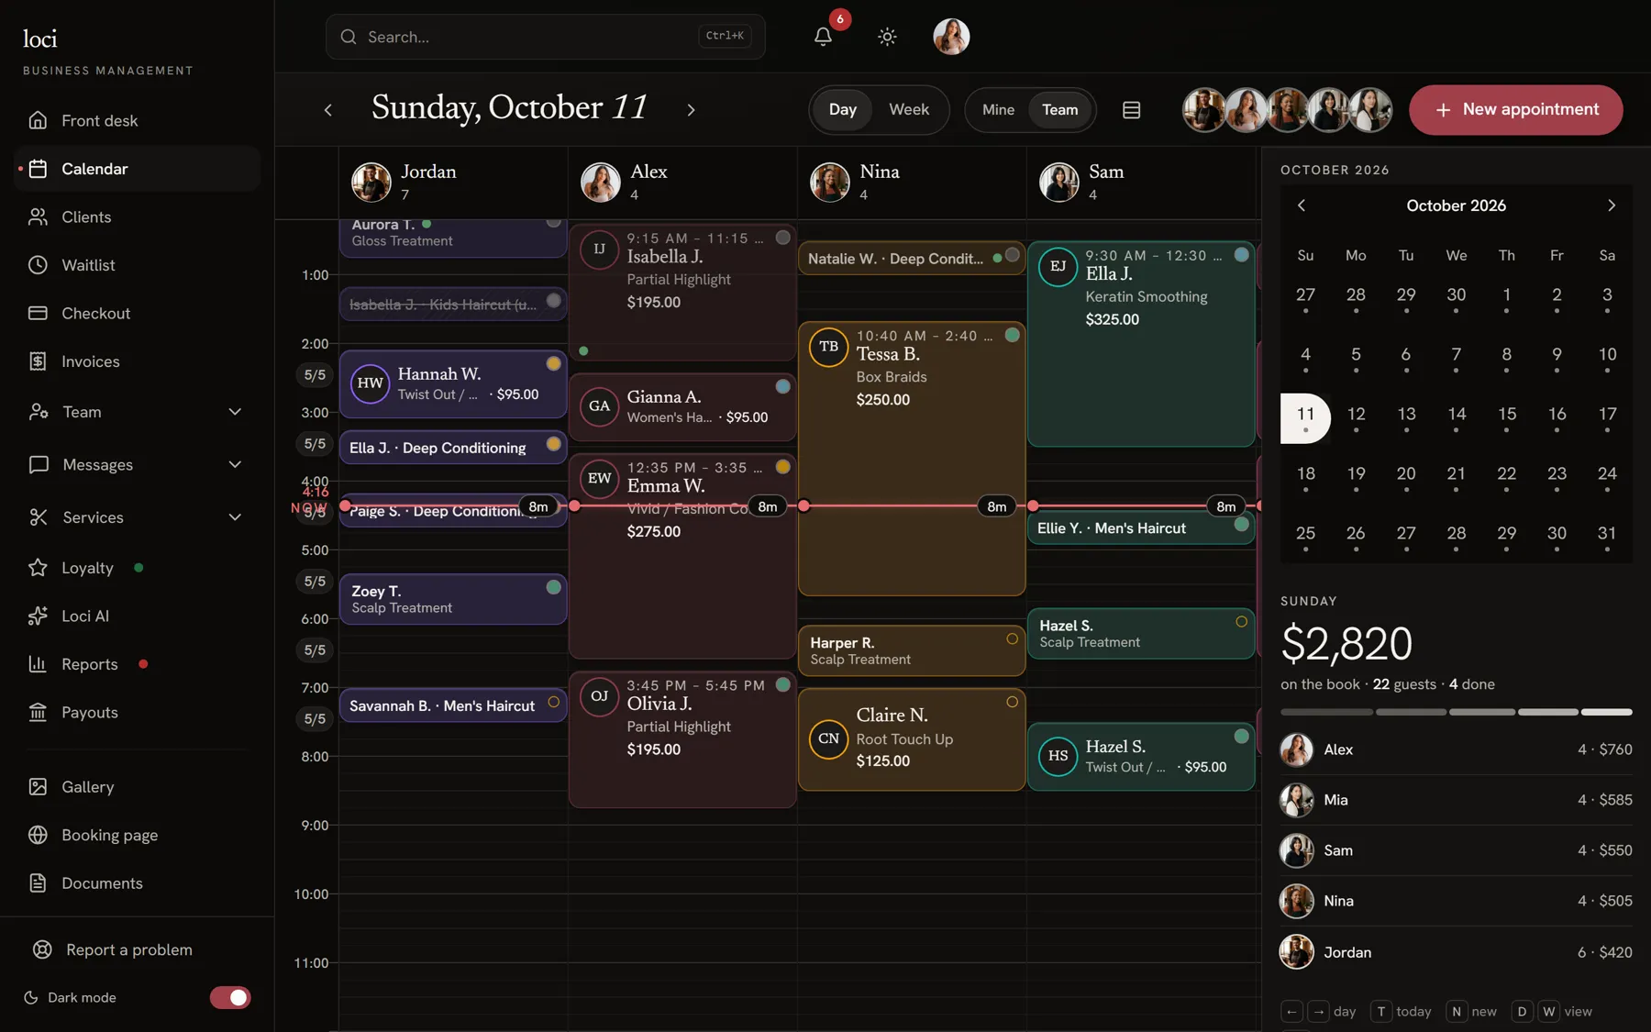The width and height of the screenshot is (1651, 1032).
Task: Go to previous day arrow
Action: tap(328, 110)
